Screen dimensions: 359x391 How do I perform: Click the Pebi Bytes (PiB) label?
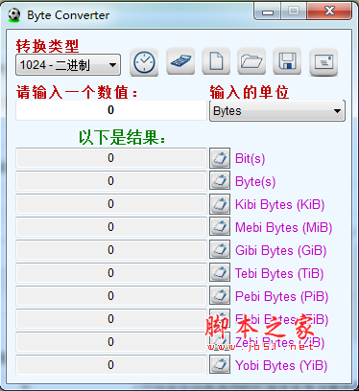tap(282, 297)
